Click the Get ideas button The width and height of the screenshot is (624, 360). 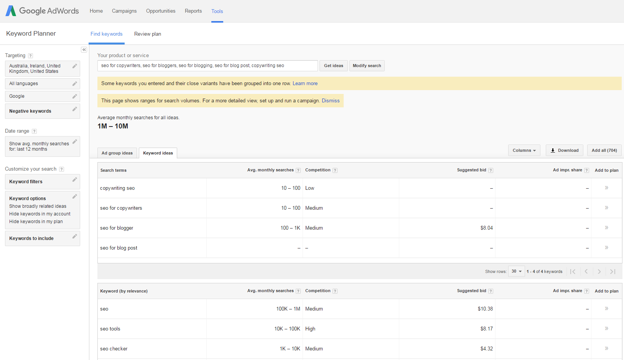pyautogui.click(x=333, y=66)
